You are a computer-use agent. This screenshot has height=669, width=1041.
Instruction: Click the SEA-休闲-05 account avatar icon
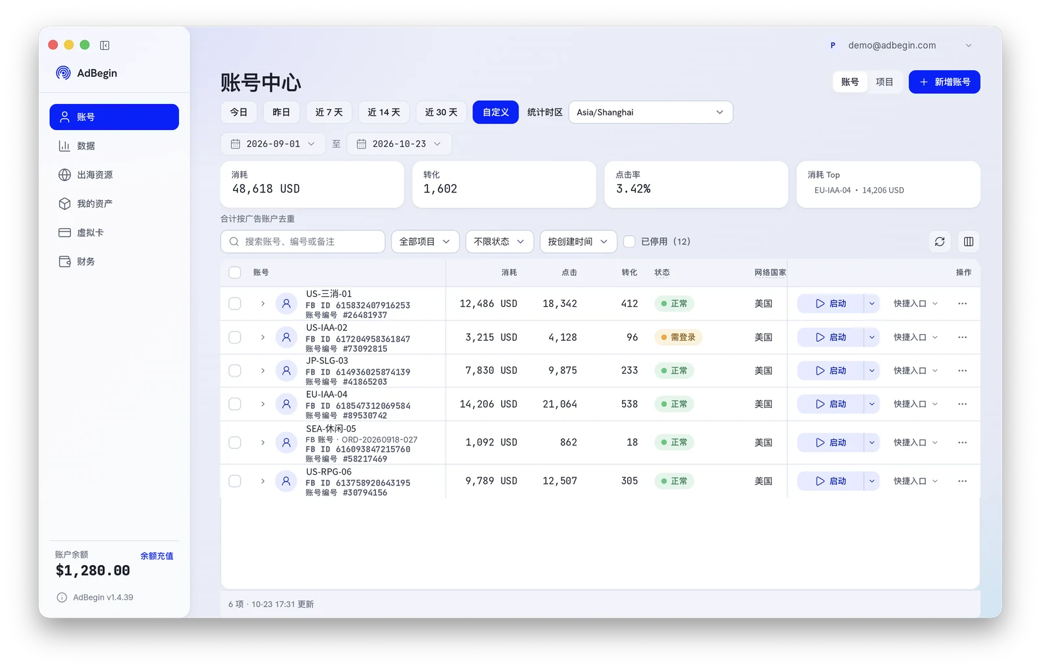(x=286, y=443)
